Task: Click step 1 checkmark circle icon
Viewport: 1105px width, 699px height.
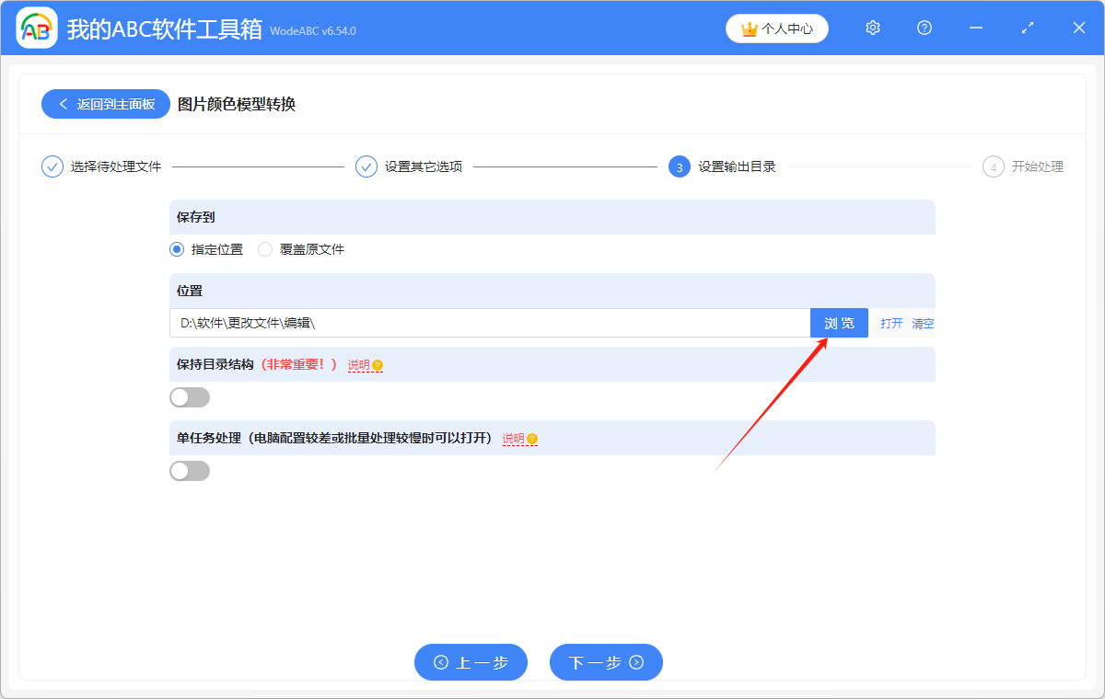Action: (52, 166)
